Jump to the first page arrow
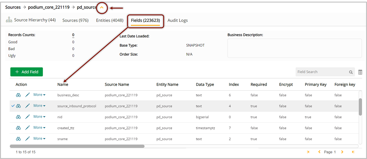The height and width of the screenshot is (159, 367). click(308, 152)
